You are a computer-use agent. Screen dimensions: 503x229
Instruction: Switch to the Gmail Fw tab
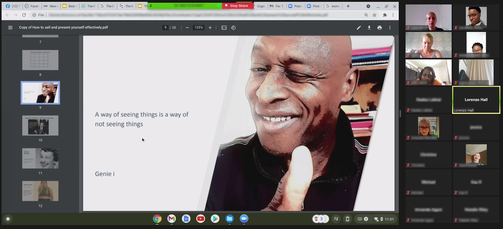tap(277, 6)
